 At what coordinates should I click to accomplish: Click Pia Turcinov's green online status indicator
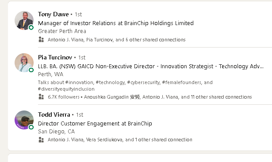[x=31, y=70]
